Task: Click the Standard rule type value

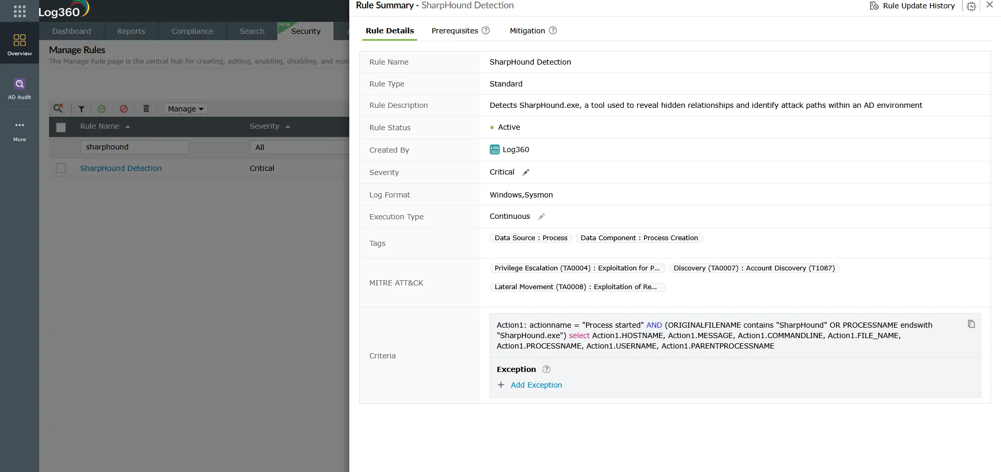Action: pos(506,84)
